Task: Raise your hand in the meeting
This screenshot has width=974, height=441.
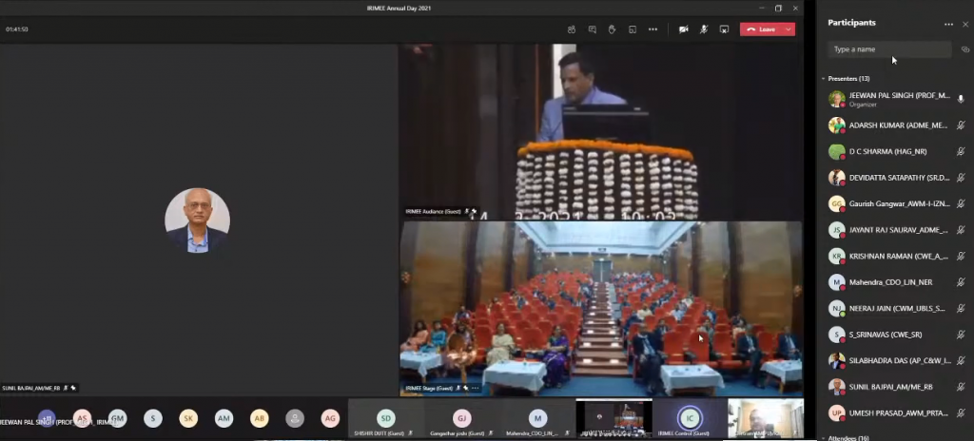Action: (612, 29)
